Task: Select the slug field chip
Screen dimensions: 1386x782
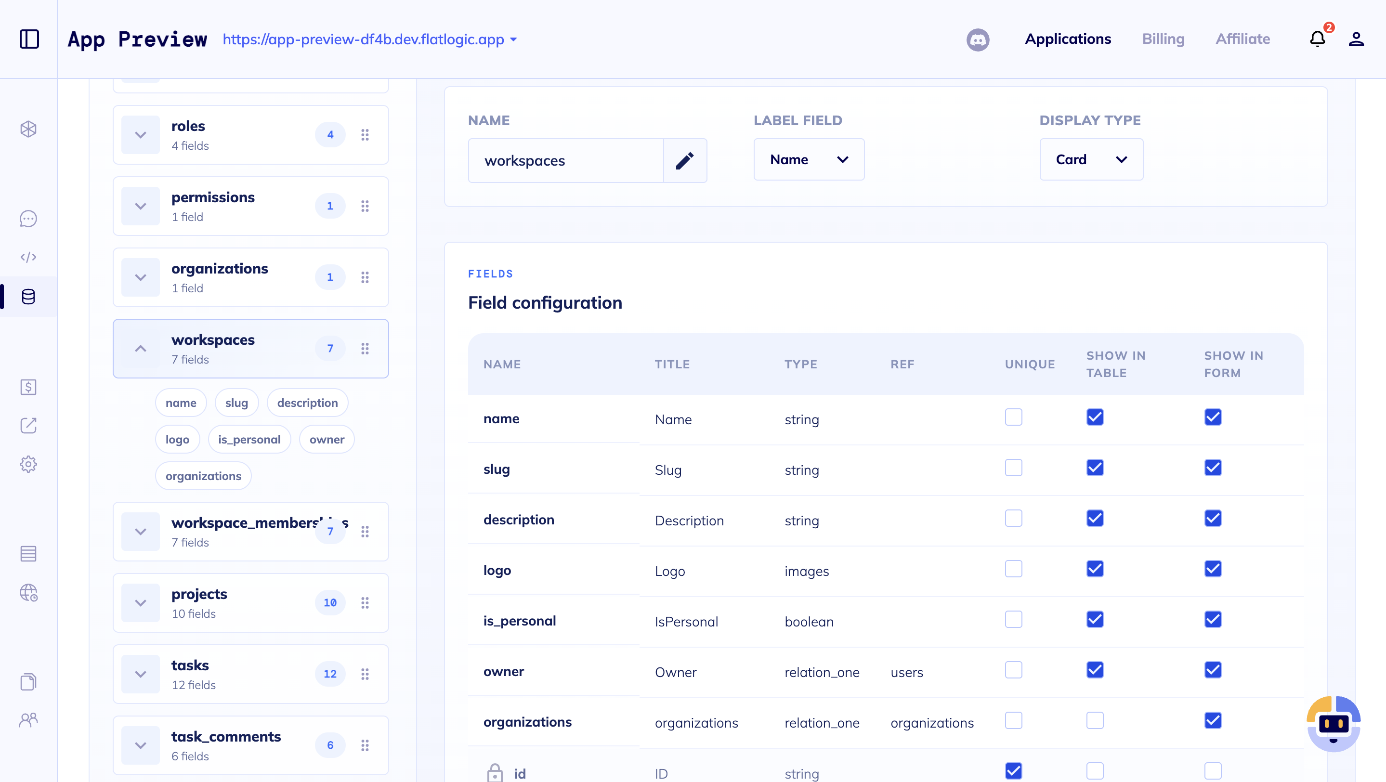Action: (x=237, y=403)
